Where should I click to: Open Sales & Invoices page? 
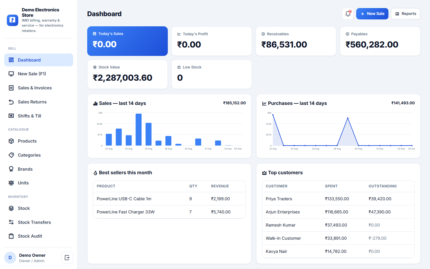click(39, 88)
